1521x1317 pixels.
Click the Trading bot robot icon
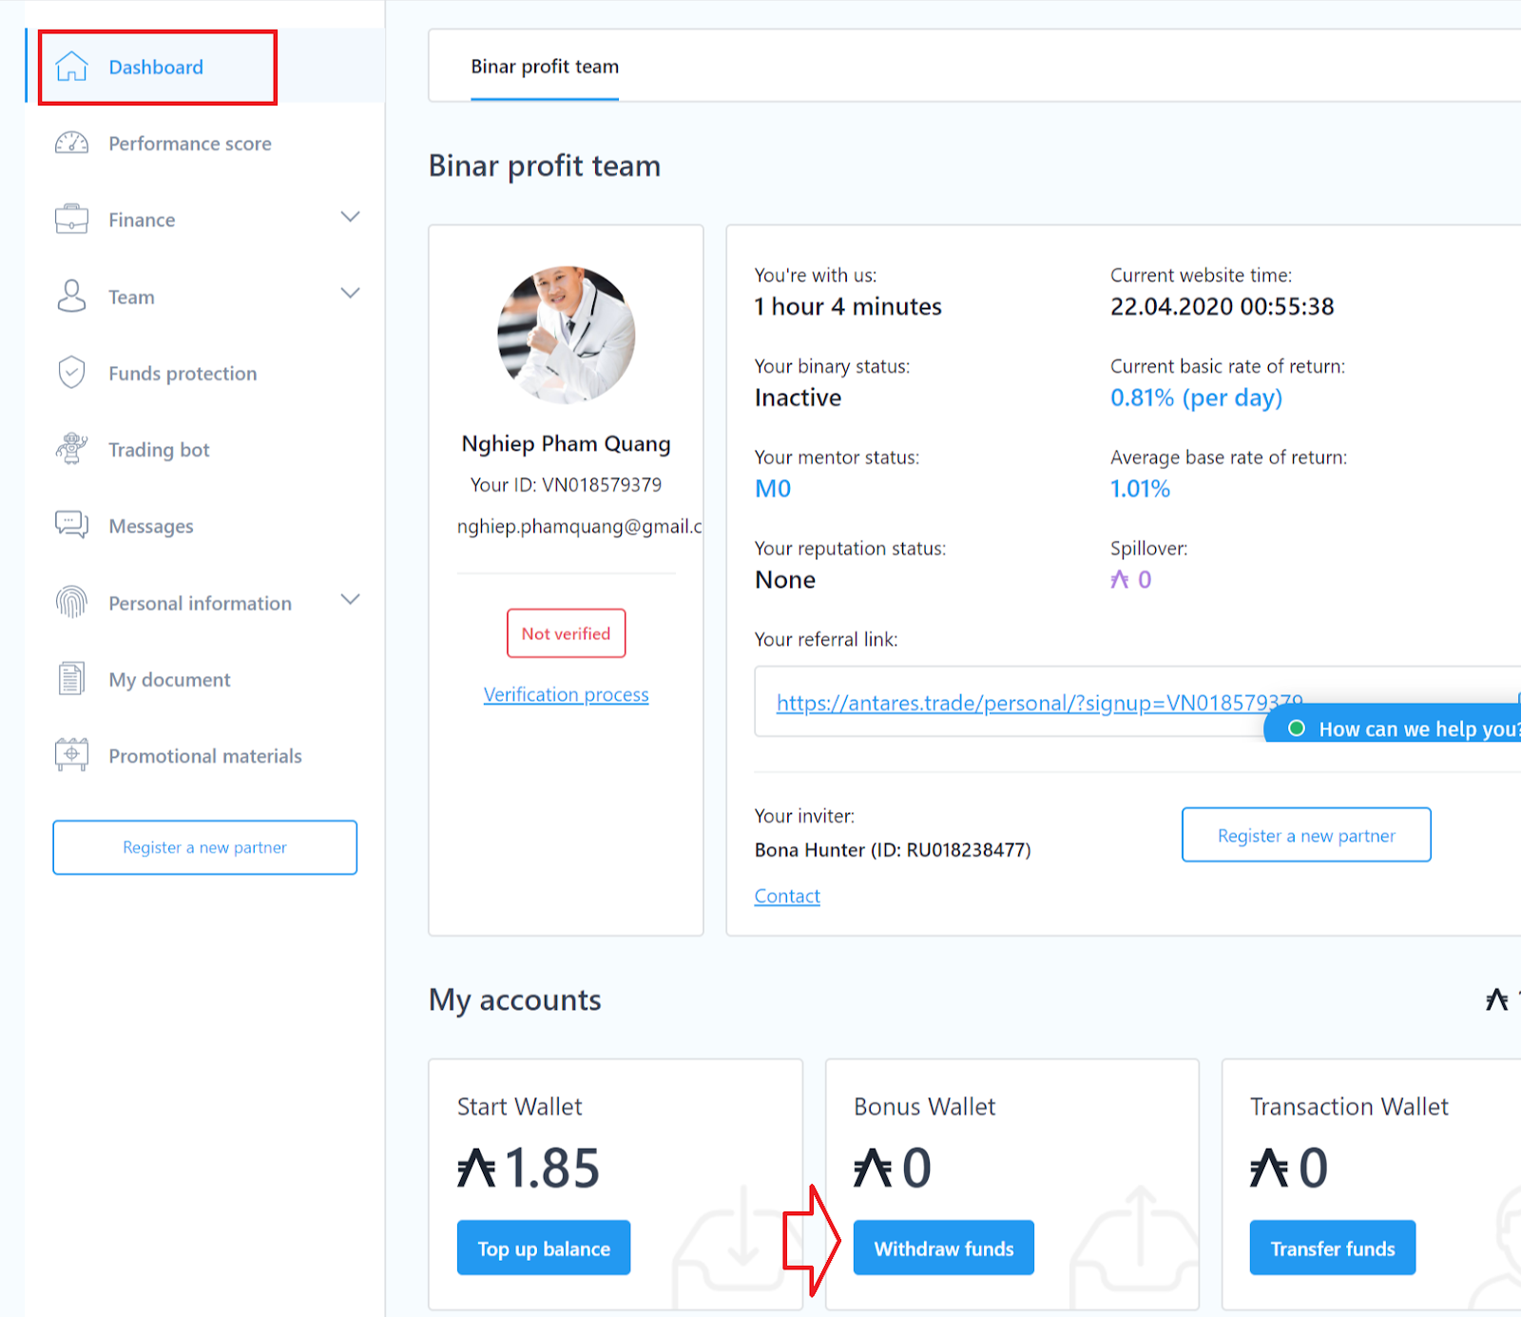(x=71, y=449)
